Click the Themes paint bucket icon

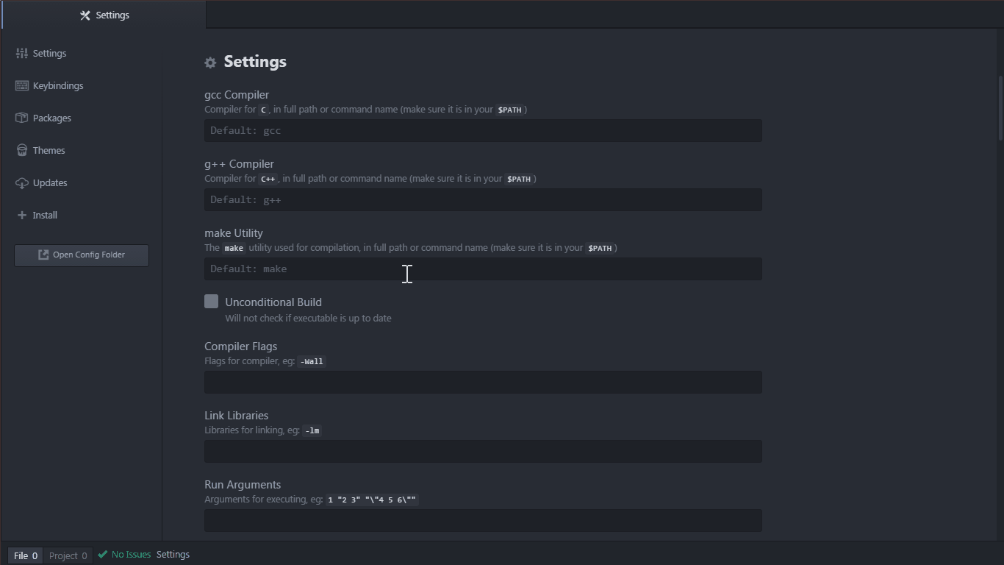(x=22, y=150)
